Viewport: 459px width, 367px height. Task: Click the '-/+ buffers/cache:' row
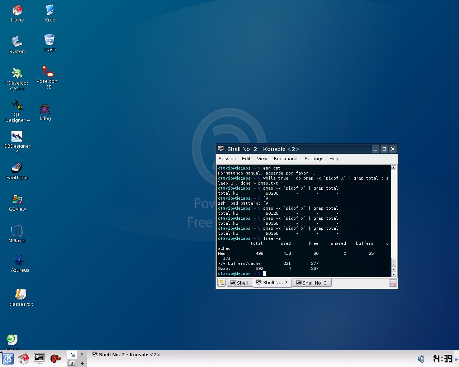click(x=268, y=263)
